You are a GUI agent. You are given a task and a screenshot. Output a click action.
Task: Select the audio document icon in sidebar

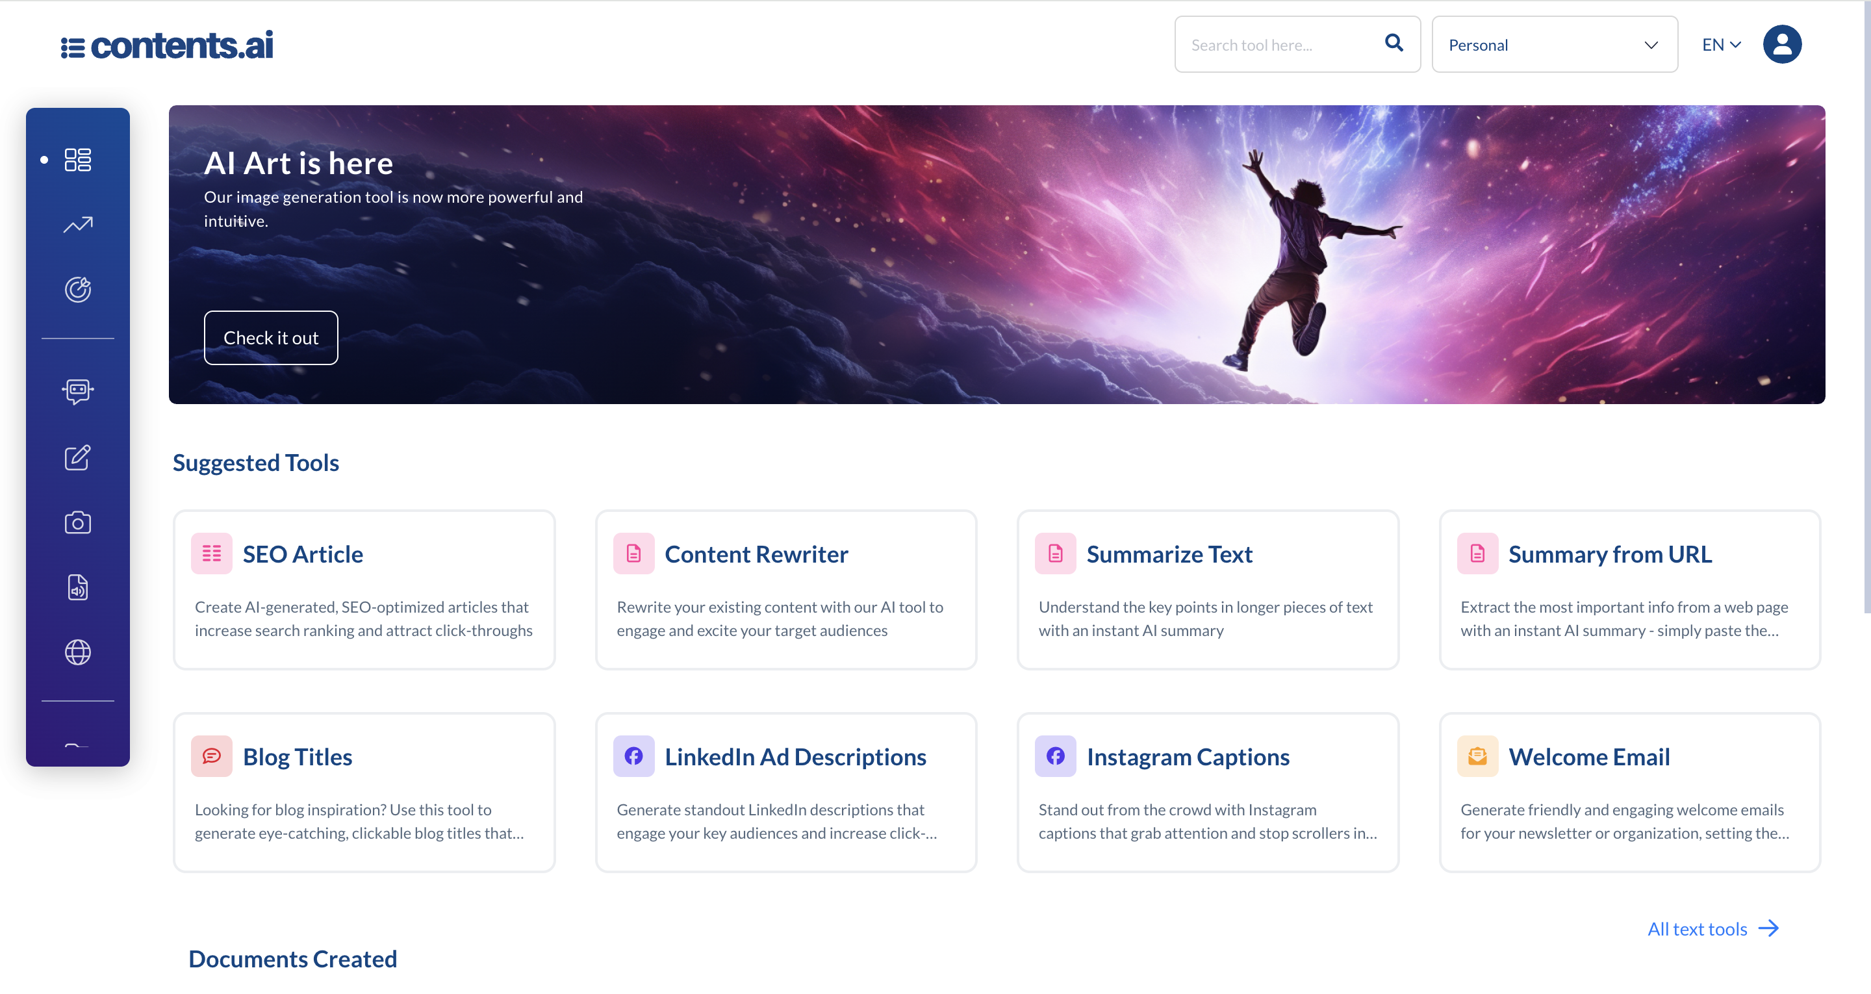click(77, 587)
